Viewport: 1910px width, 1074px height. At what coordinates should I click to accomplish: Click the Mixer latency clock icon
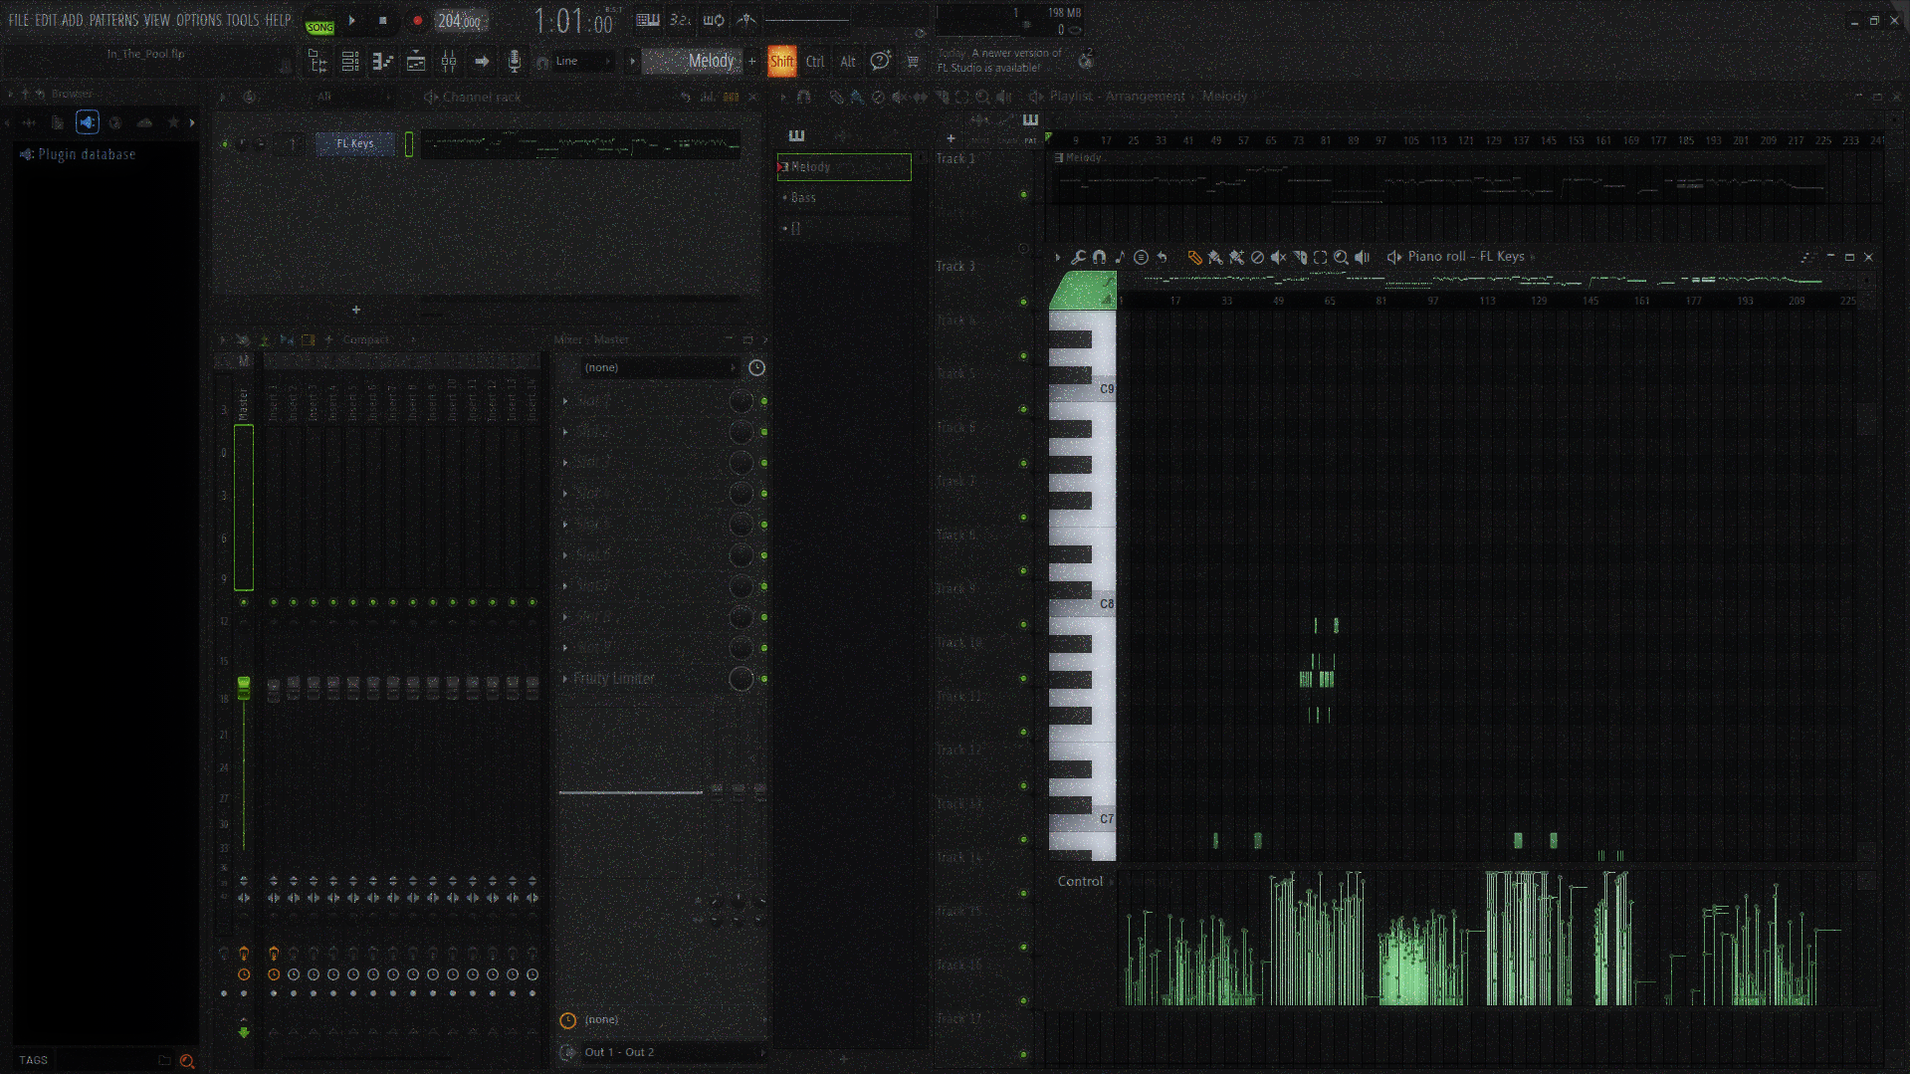pos(756,368)
